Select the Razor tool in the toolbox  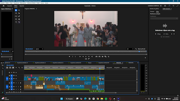19,13
